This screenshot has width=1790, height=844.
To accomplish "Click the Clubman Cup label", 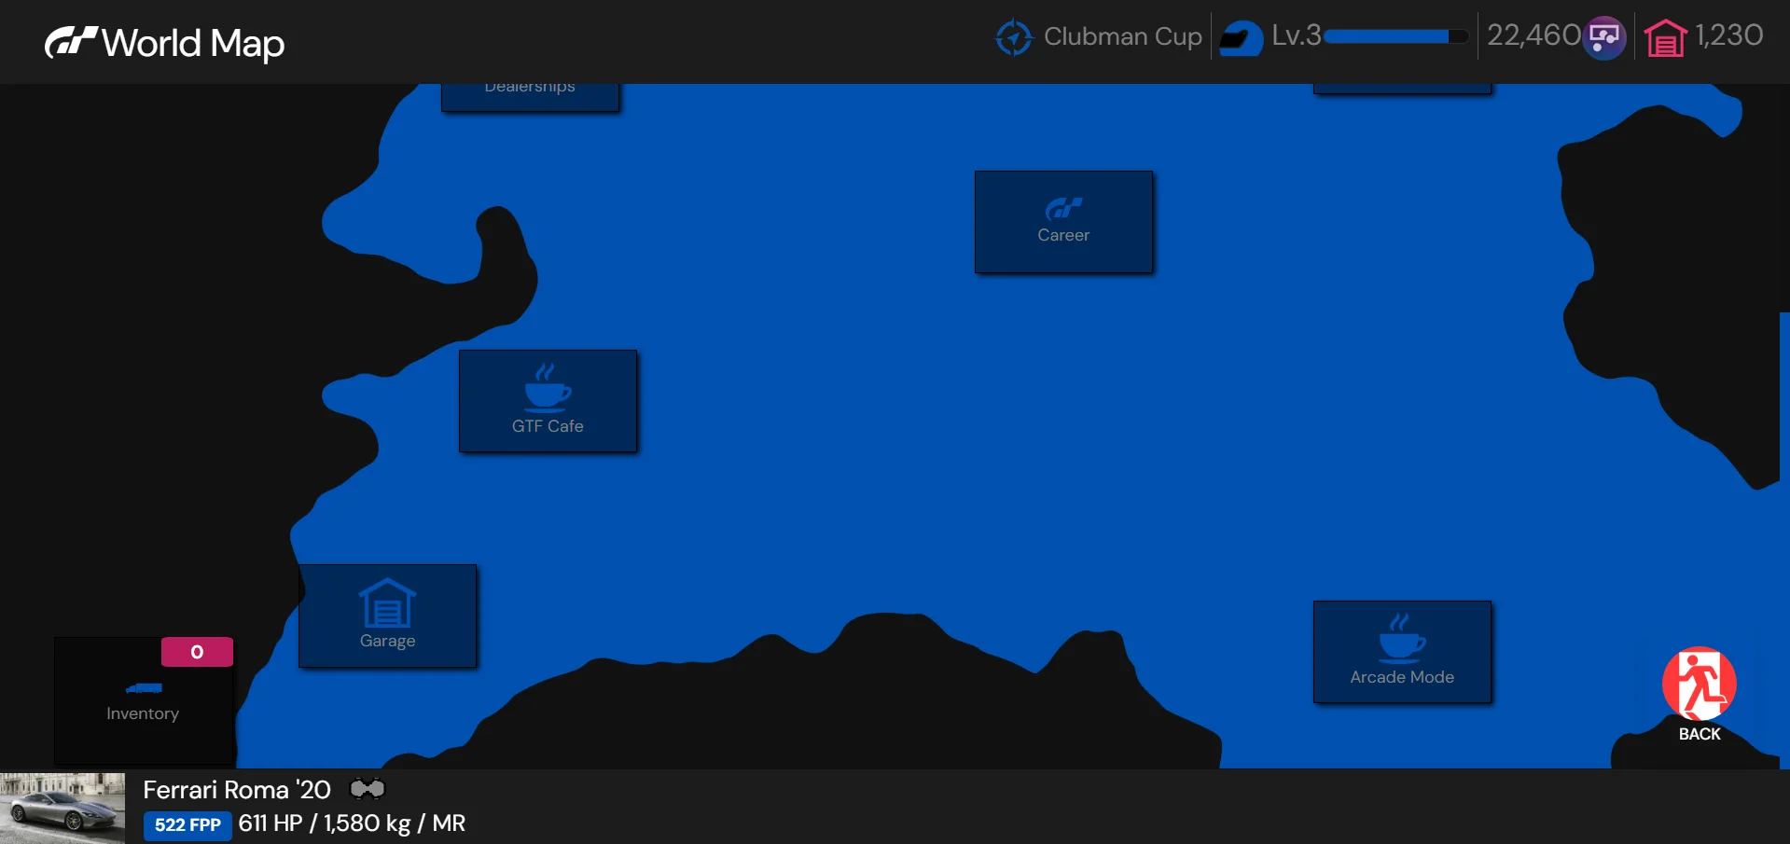I will click(x=1123, y=36).
